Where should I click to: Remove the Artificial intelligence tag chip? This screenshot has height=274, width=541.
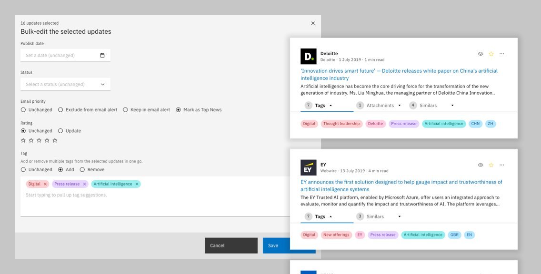pyautogui.click(x=137, y=184)
